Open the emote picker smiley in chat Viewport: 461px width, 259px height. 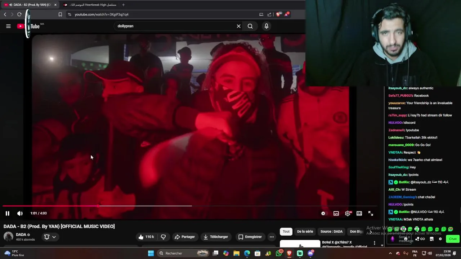[x=406, y=239]
